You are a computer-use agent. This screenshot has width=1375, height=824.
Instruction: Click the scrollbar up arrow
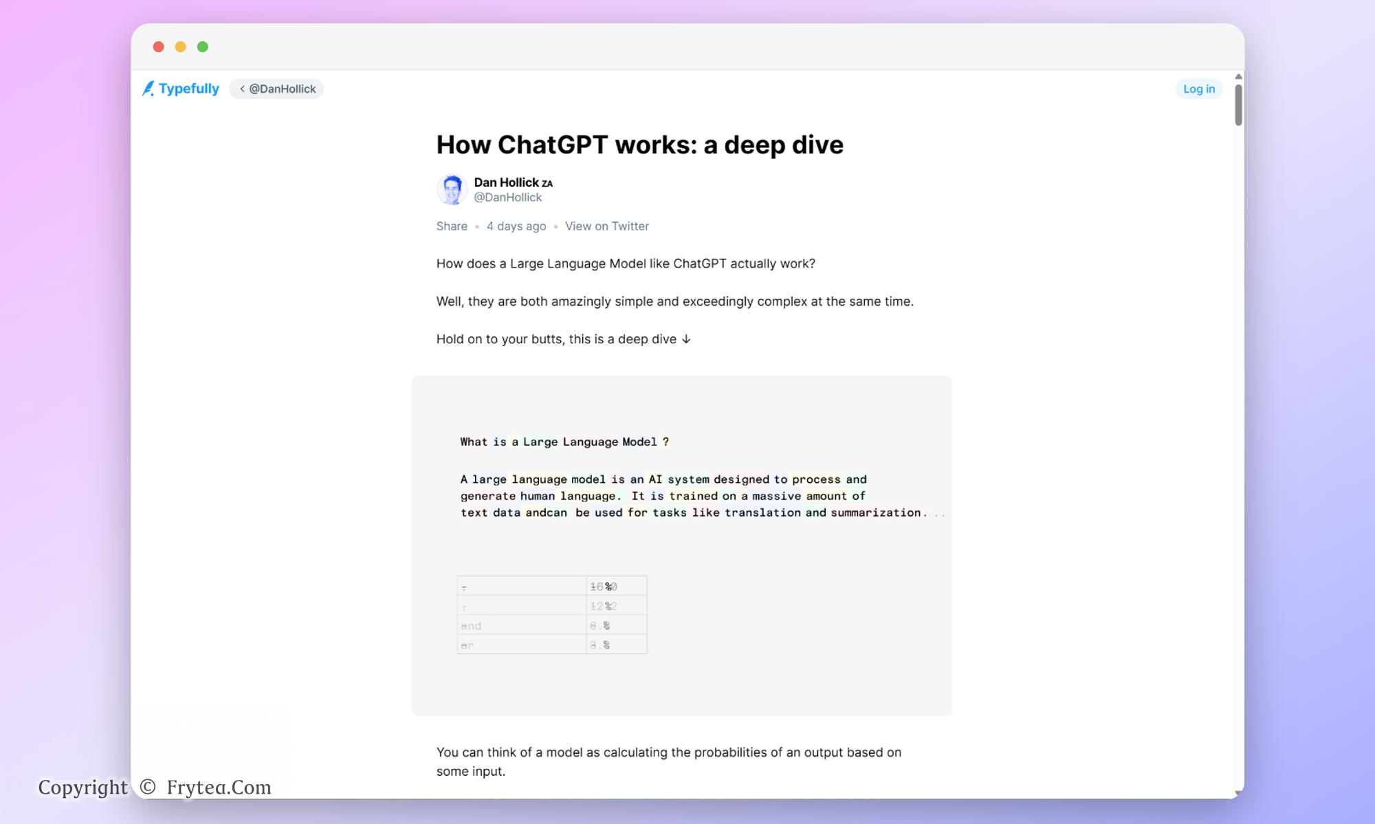1238,76
